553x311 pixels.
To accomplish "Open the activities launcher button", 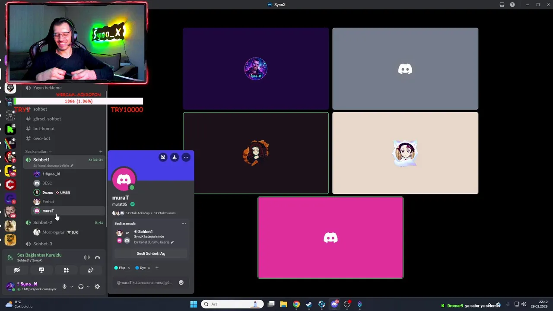I will (66, 270).
